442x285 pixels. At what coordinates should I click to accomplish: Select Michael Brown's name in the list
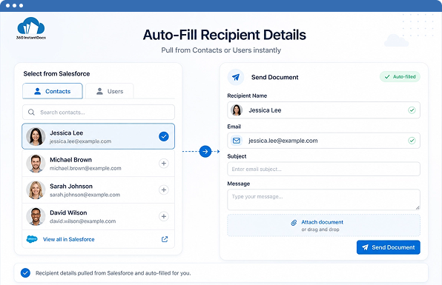pos(70,160)
